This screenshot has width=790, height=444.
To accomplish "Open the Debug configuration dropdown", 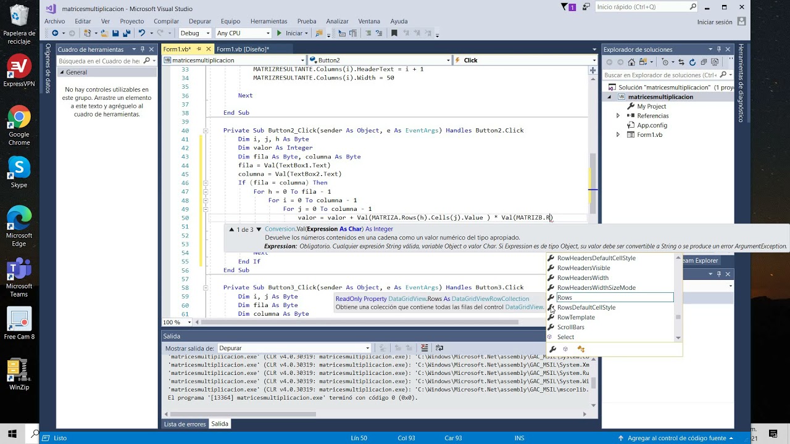I will [x=194, y=33].
